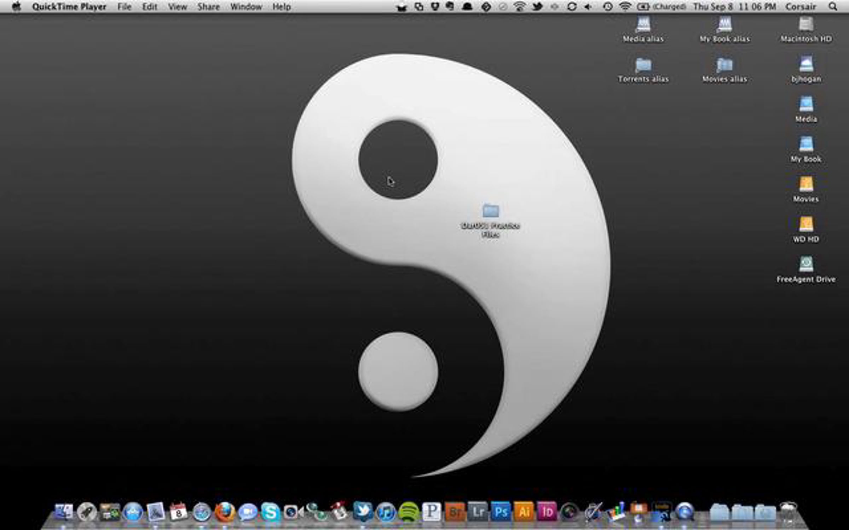Viewport: 849px width, 530px height.
Task: Launch Skype from the dock
Action: 270,512
